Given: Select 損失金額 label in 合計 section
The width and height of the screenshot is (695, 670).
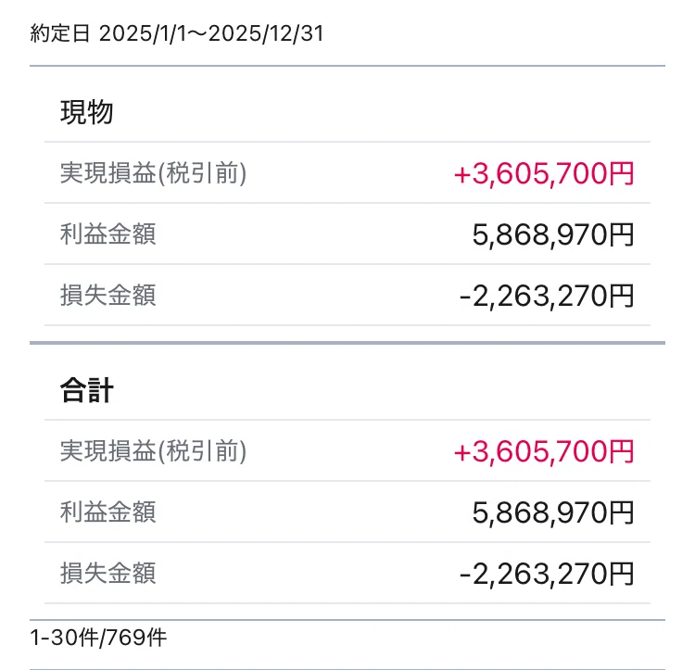Looking at the screenshot, I should (x=107, y=573).
